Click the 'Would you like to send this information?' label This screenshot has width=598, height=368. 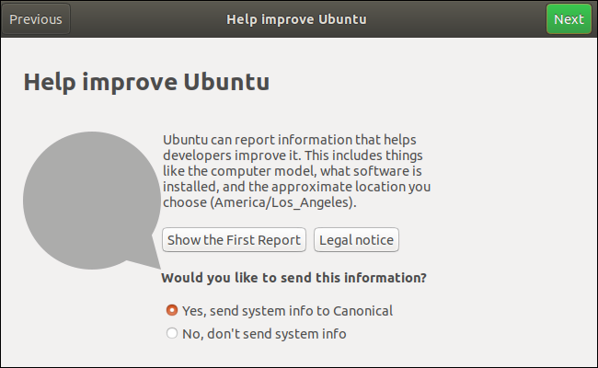click(293, 277)
